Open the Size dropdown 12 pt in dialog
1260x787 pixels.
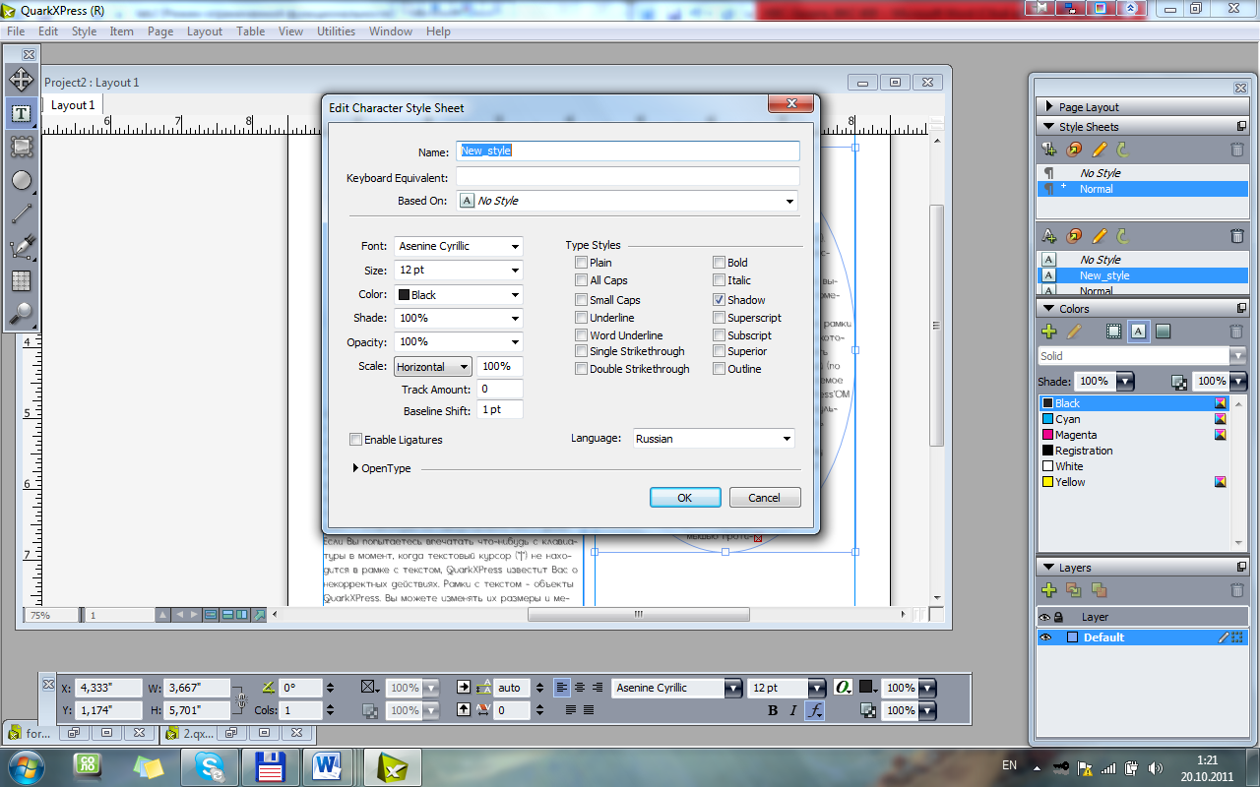[x=459, y=270]
